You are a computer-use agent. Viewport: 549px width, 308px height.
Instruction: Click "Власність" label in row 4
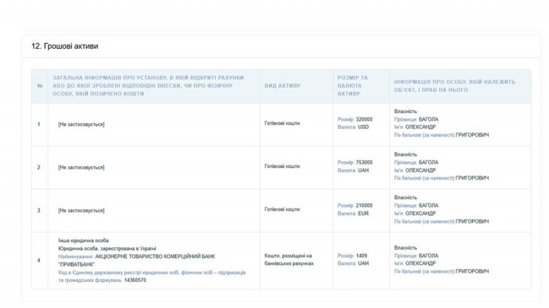[x=406, y=248]
